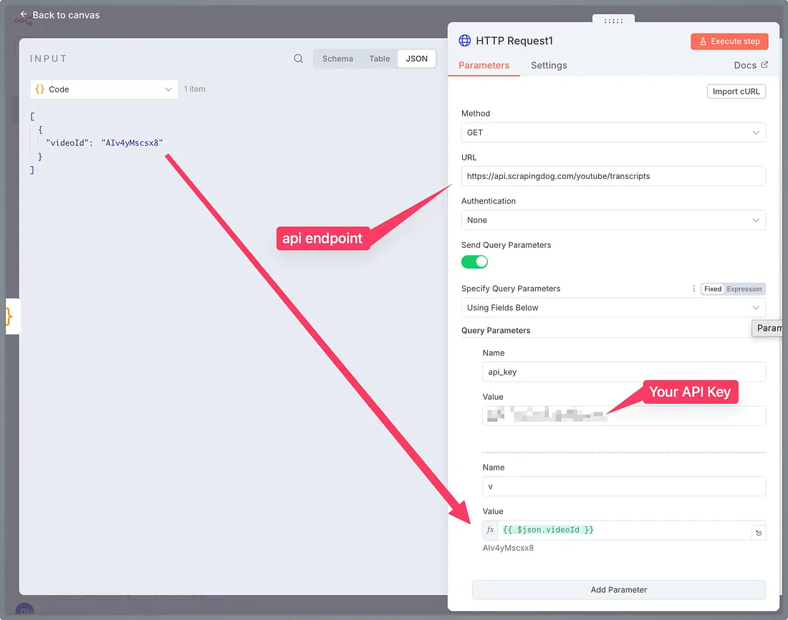Click the search icon in the INPUT panel
The image size is (788, 620).
299,59
